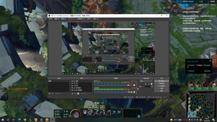Click the game minimap

(201, 105)
